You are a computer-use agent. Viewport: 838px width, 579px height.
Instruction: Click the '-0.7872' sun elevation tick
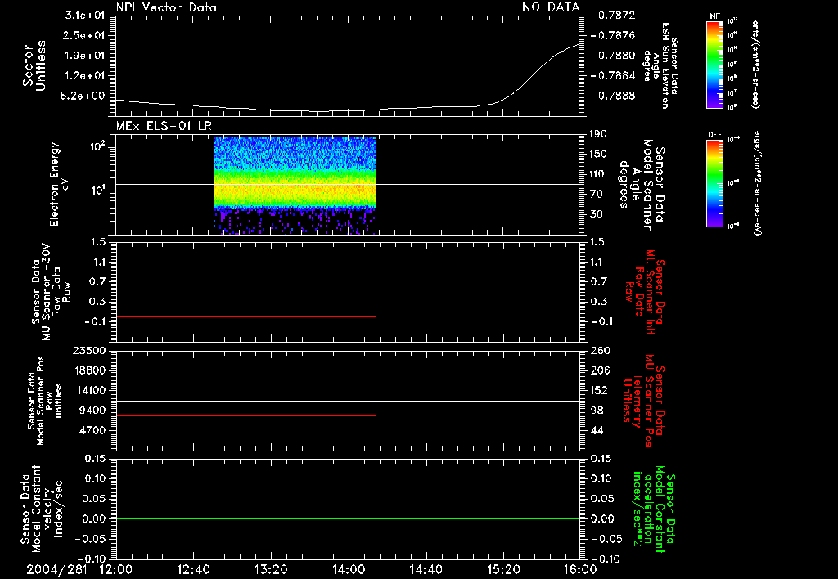coord(614,15)
